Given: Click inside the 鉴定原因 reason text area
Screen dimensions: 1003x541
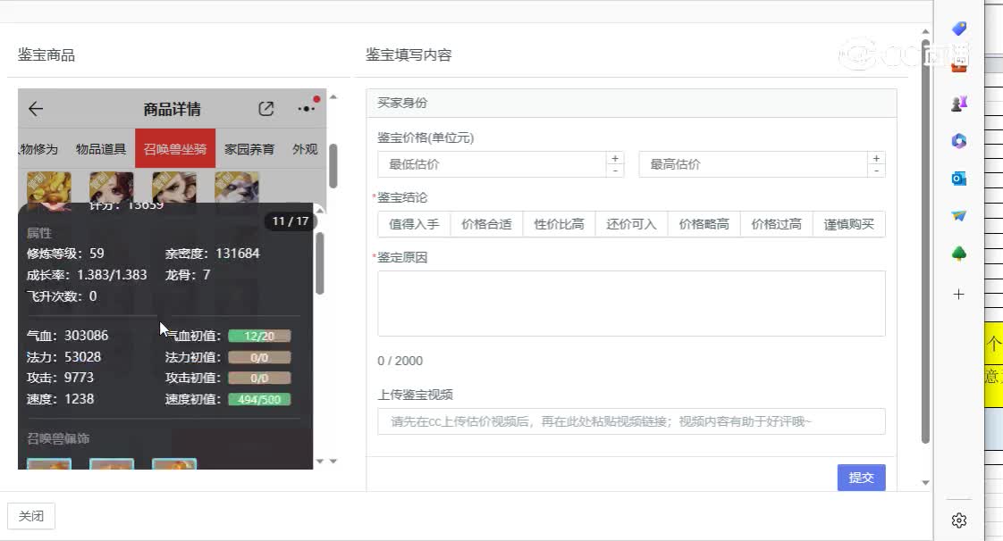Looking at the screenshot, I should [x=630, y=303].
